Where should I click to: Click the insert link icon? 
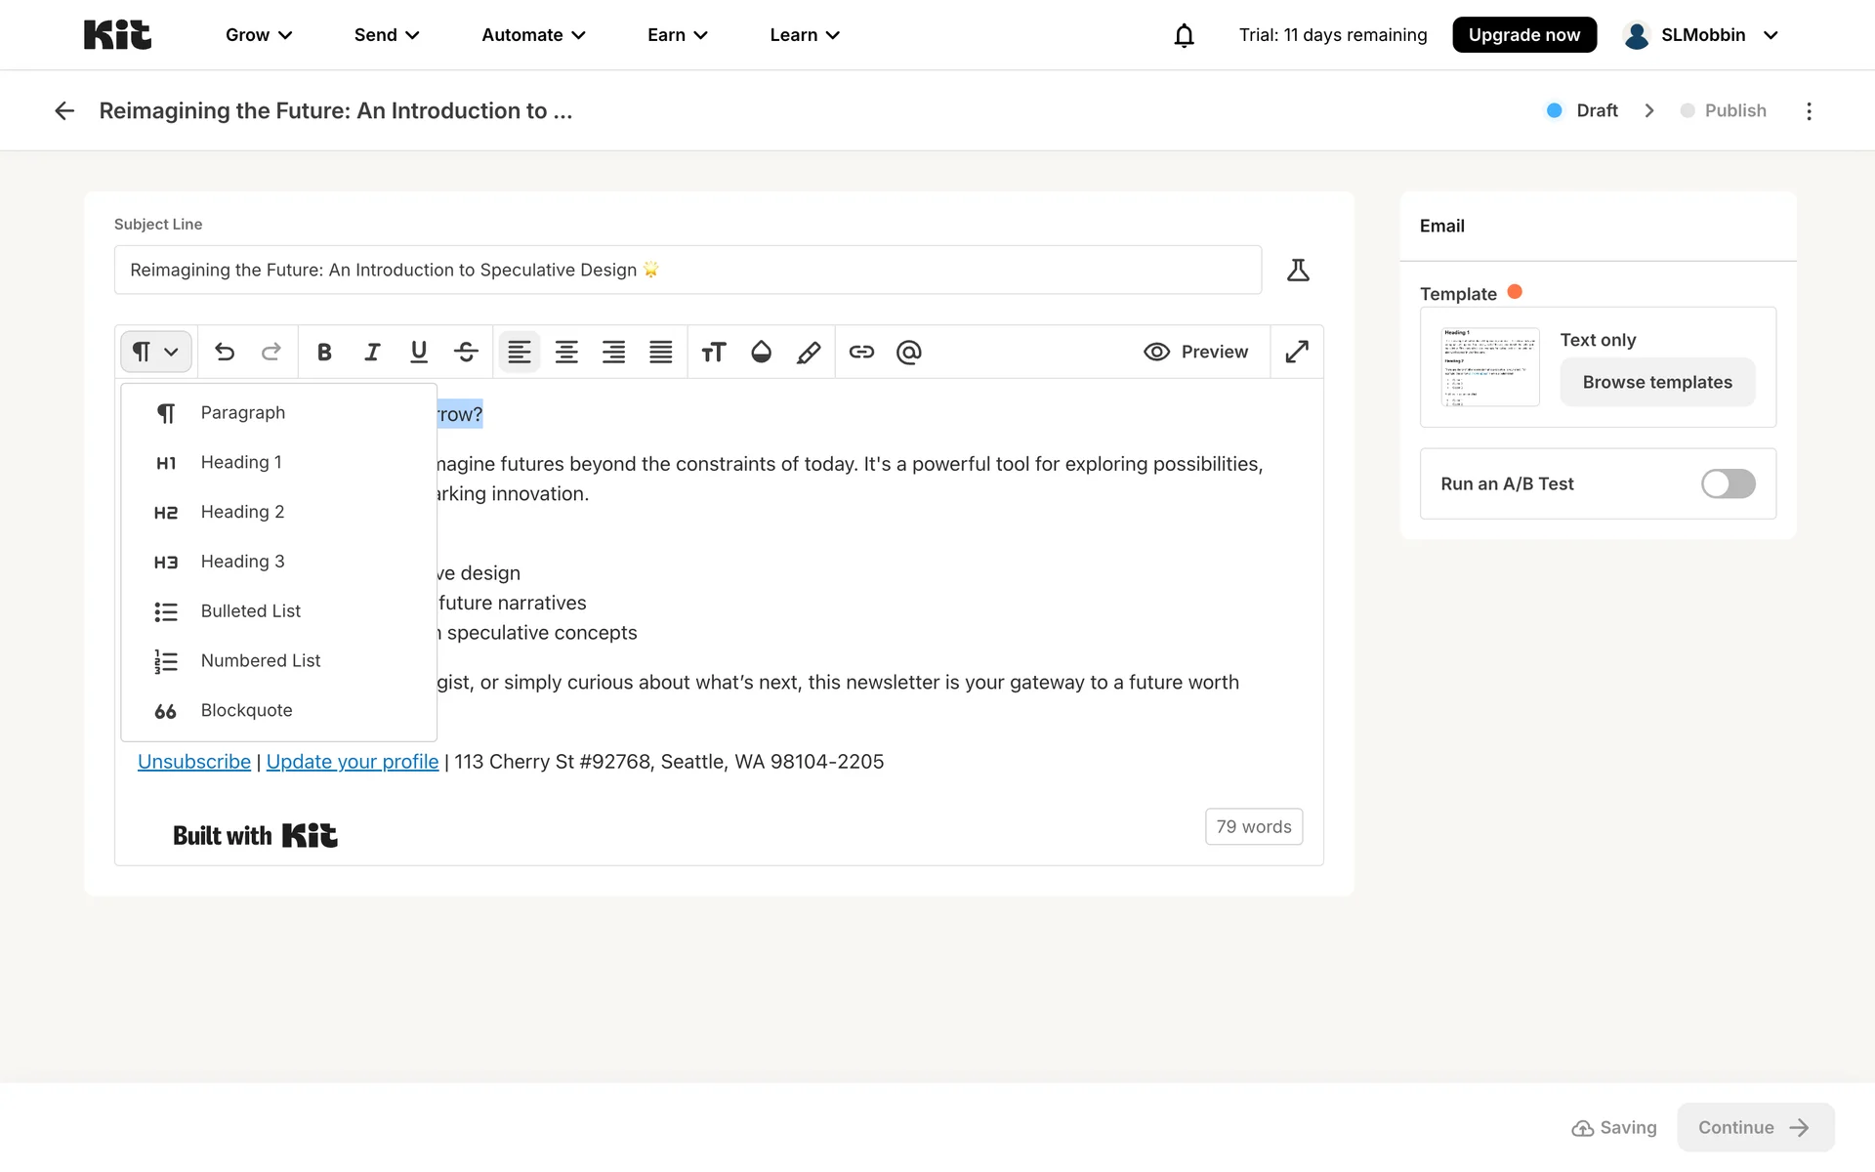pyautogui.click(x=860, y=352)
